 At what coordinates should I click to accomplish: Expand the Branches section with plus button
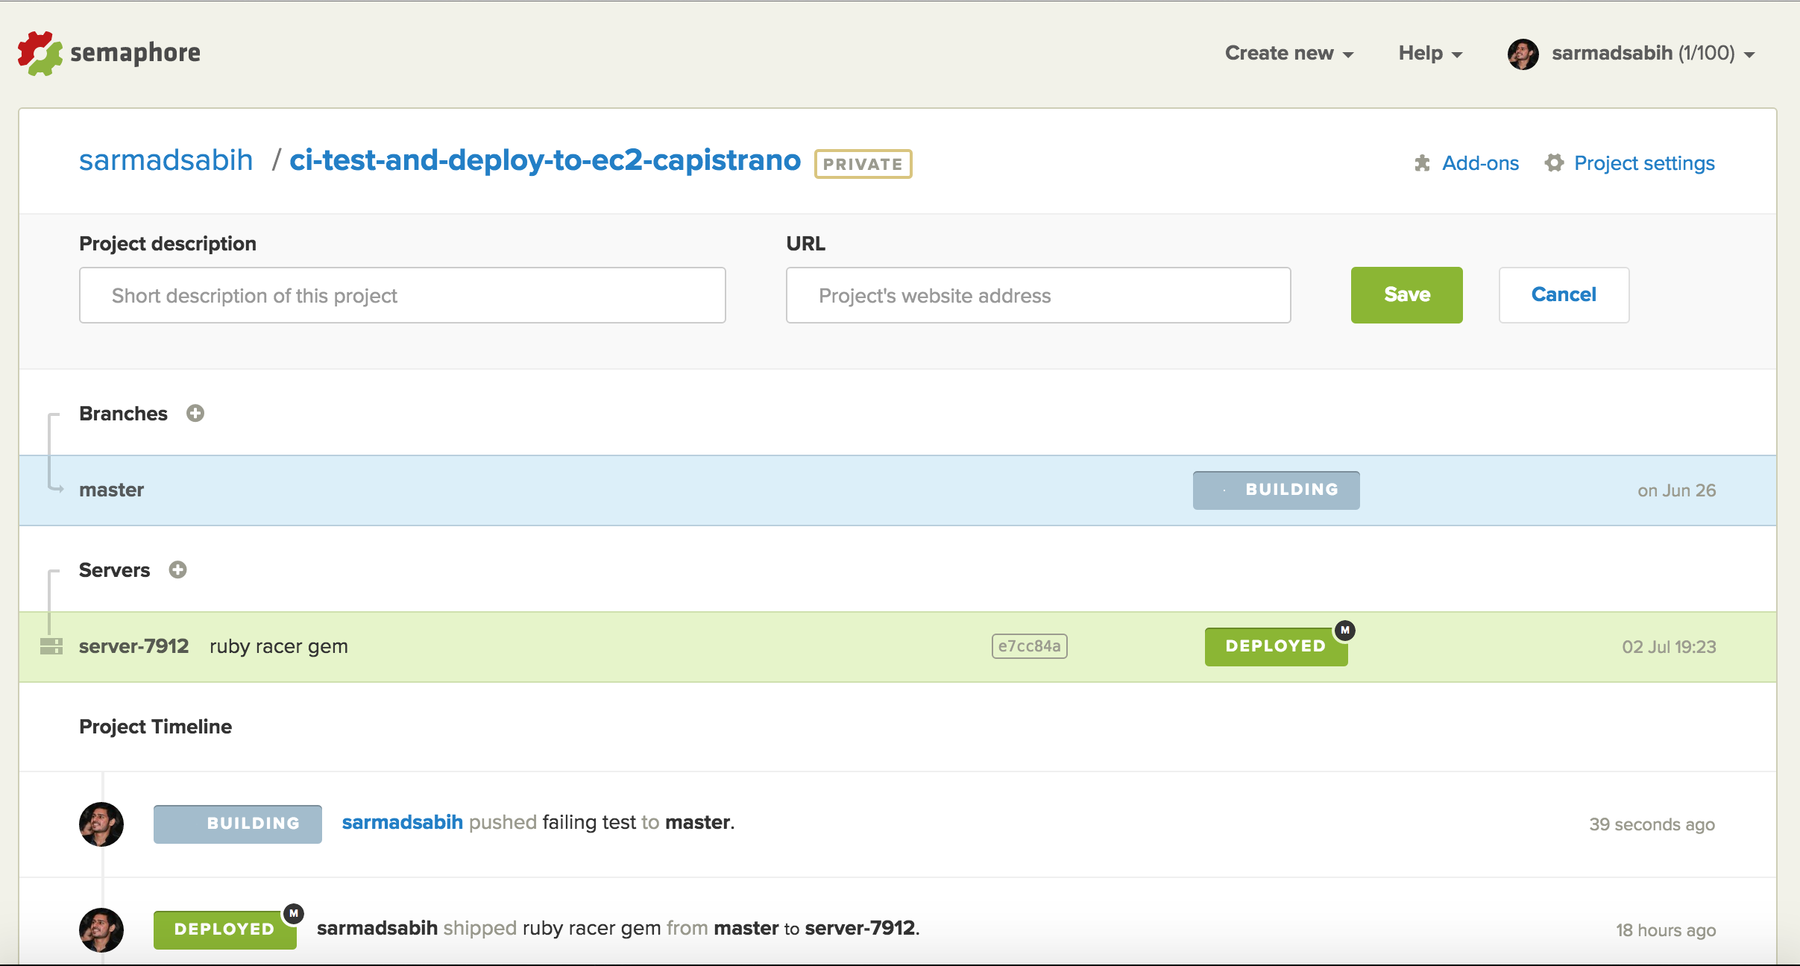195,413
